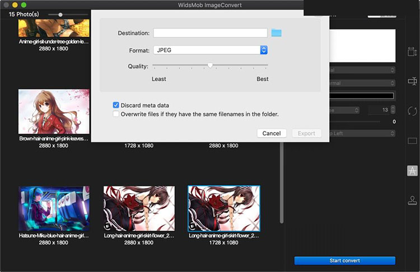Click the Start convert button

point(345,260)
